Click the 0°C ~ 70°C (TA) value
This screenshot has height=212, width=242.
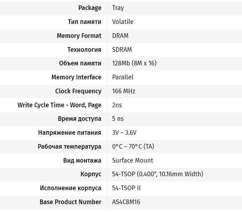(133, 147)
